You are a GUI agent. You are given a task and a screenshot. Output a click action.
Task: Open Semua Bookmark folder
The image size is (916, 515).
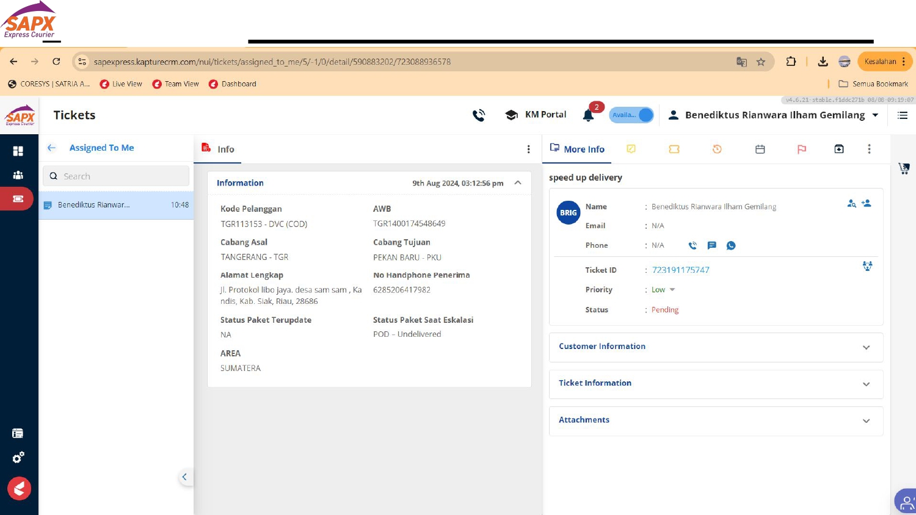click(873, 84)
